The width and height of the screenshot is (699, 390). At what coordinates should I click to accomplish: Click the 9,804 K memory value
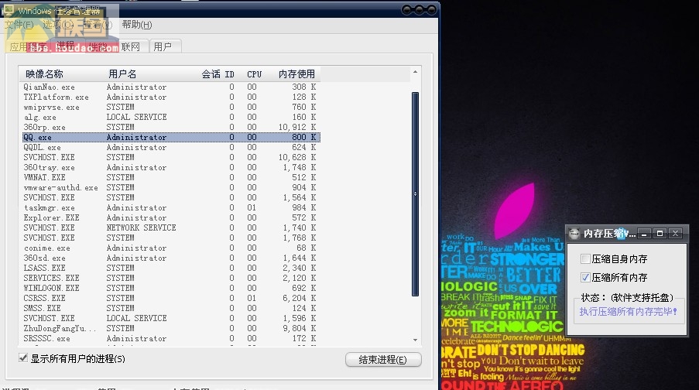tap(299, 329)
